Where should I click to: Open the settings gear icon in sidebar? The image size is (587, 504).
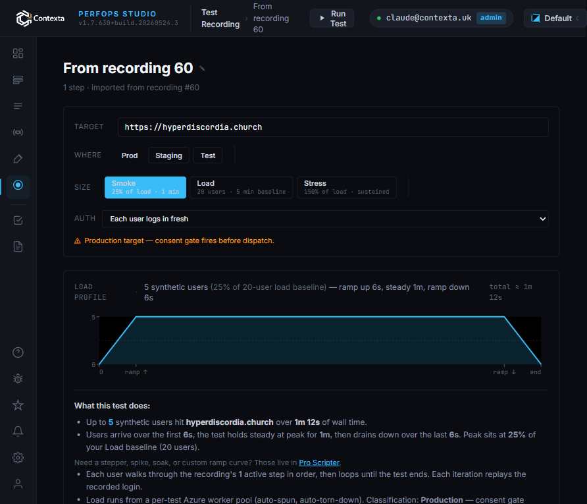(18, 457)
